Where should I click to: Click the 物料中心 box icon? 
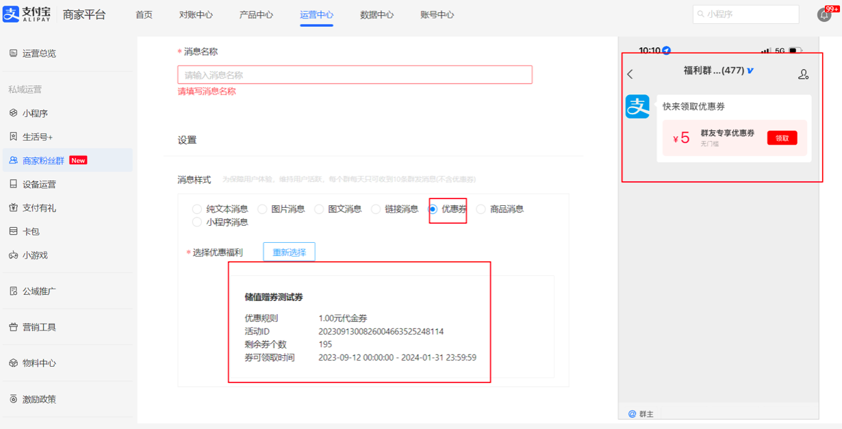coord(13,363)
